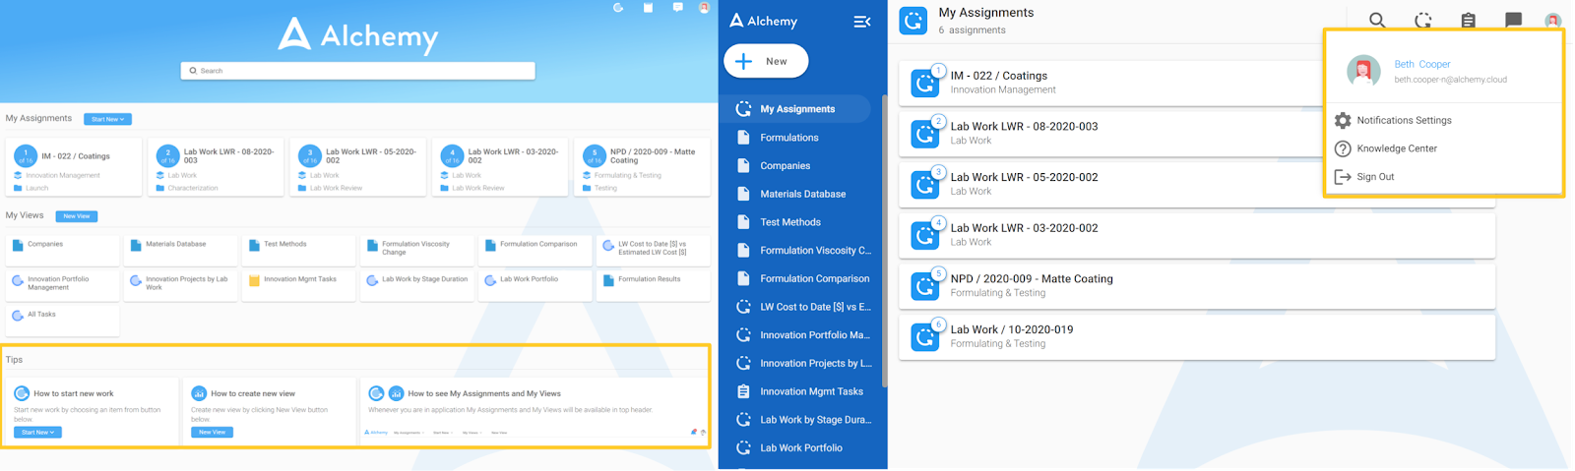The width and height of the screenshot is (1575, 471).
Task: Click the search magnifier icon in top bar
Action: (1377, 20)
